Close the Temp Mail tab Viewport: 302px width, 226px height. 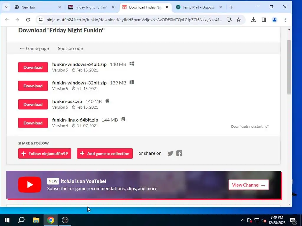tap(221, 7)
